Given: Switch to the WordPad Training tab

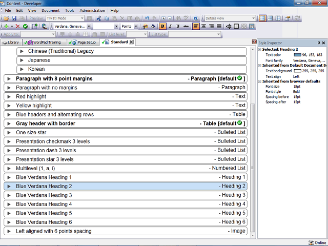Looking at the screenshot, I should click(x=45, y=43).
